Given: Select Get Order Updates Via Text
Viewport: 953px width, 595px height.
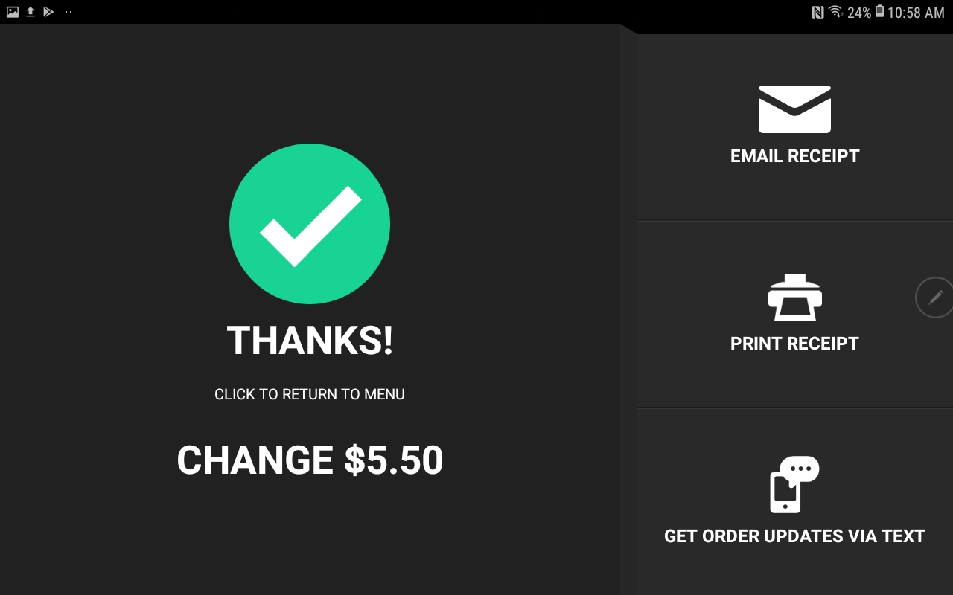Looking at the screenshot, I should coord(794,536).
